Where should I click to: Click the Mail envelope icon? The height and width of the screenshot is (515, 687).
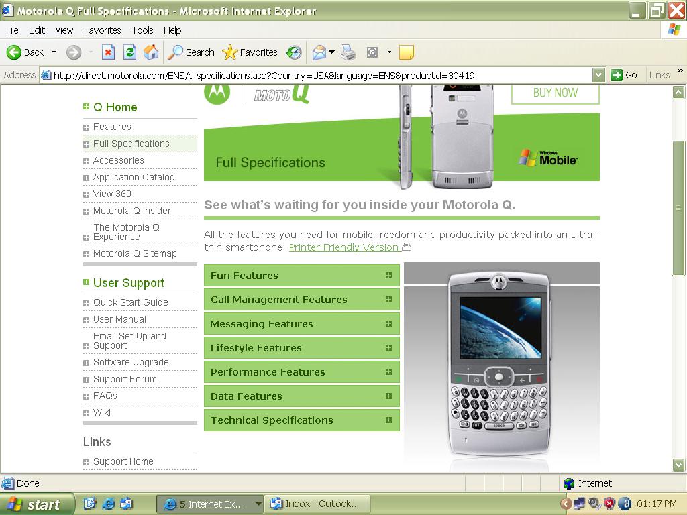click(x=319, y=52)
